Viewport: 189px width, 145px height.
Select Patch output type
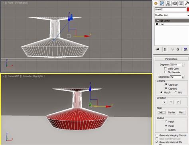point(166,121)
